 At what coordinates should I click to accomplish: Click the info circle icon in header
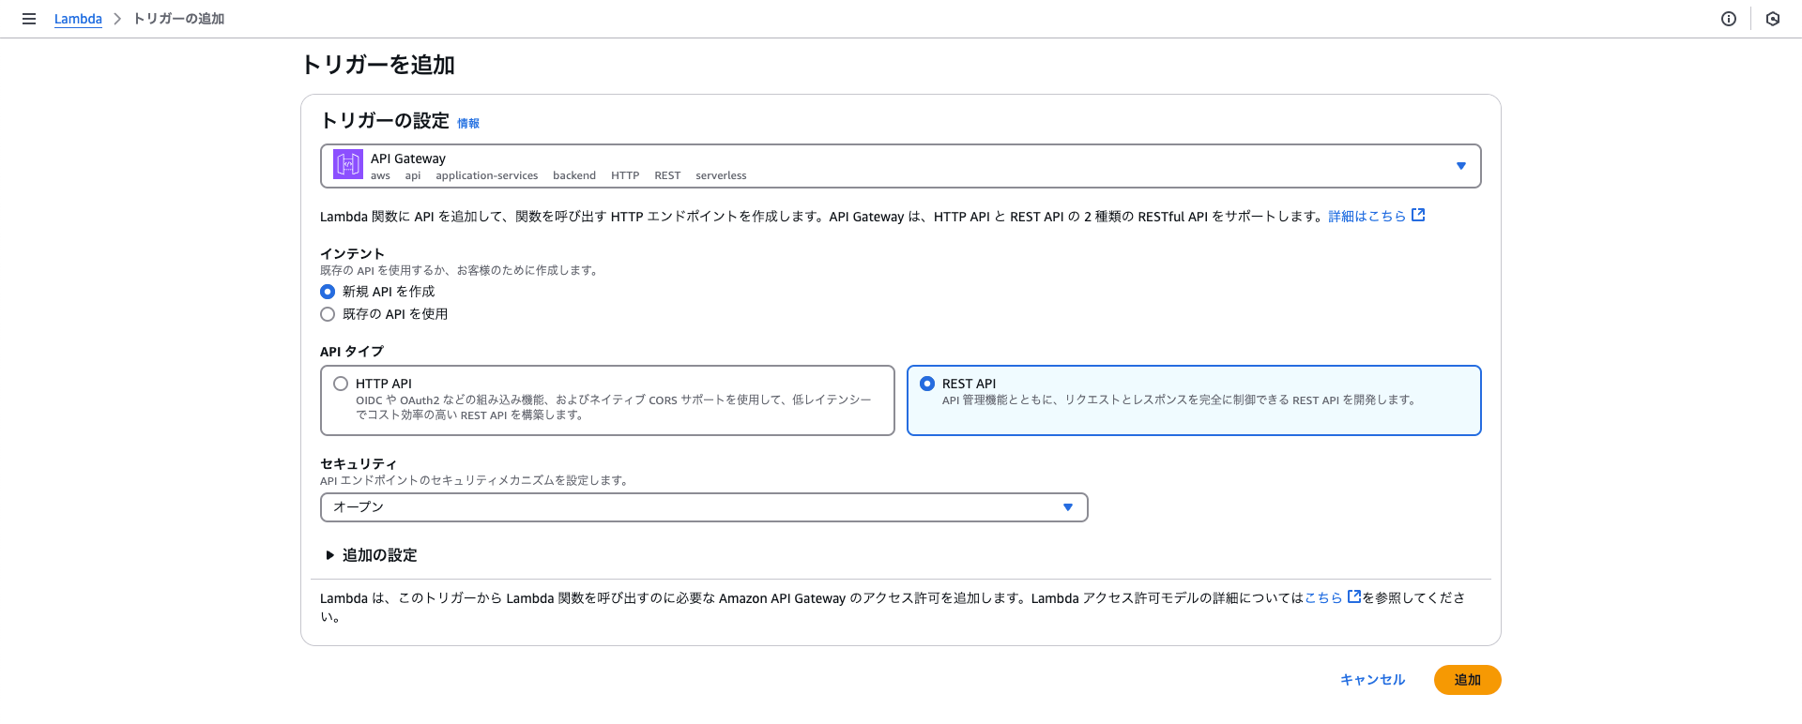(x=1729, y=19)
